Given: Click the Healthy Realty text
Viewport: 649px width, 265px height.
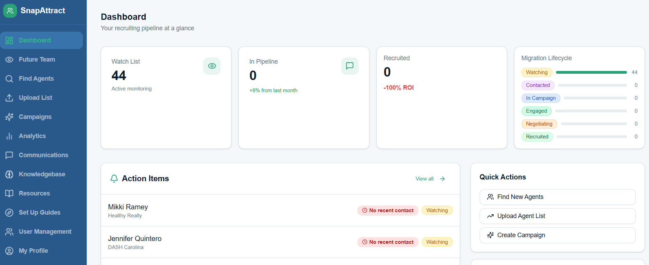Looking at the screenshot, I should pos(125,216).
